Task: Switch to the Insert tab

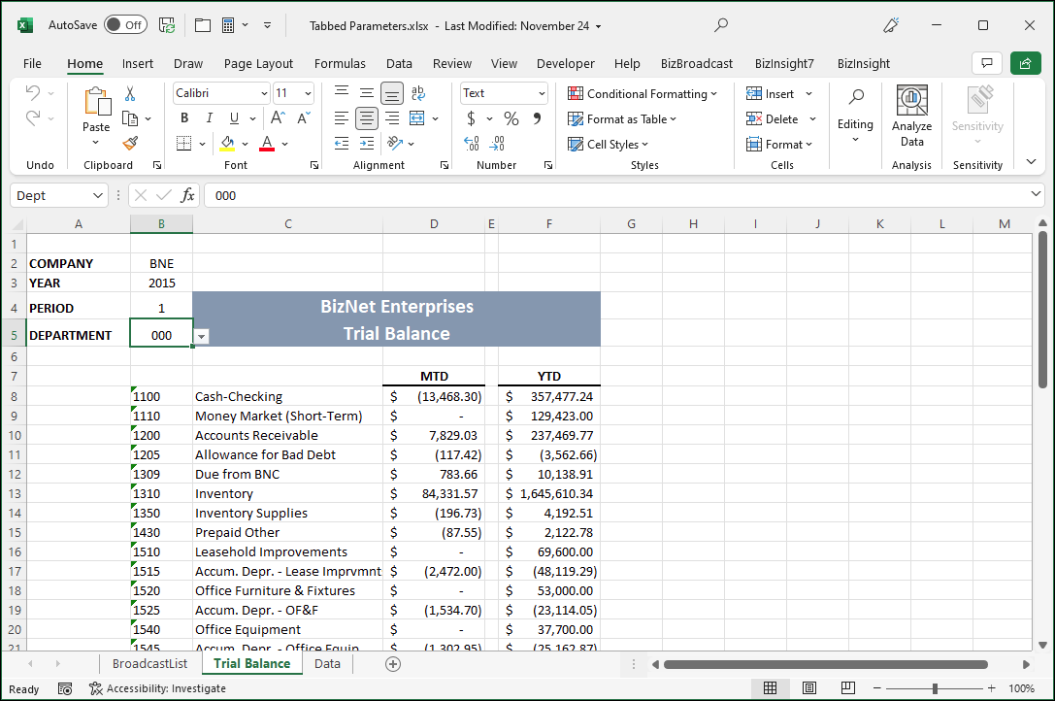Action: pos(137,63)
